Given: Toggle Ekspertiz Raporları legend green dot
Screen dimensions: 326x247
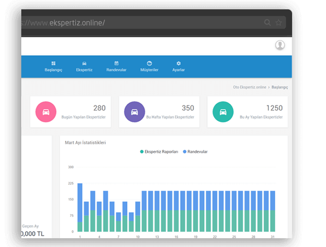Looking at the screenshot, I should click(142, 152).
